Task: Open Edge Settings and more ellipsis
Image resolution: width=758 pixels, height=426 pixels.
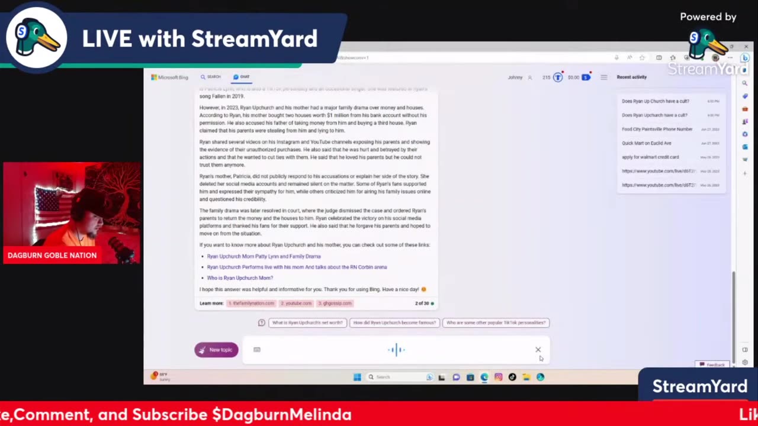Action: [730, 57]
